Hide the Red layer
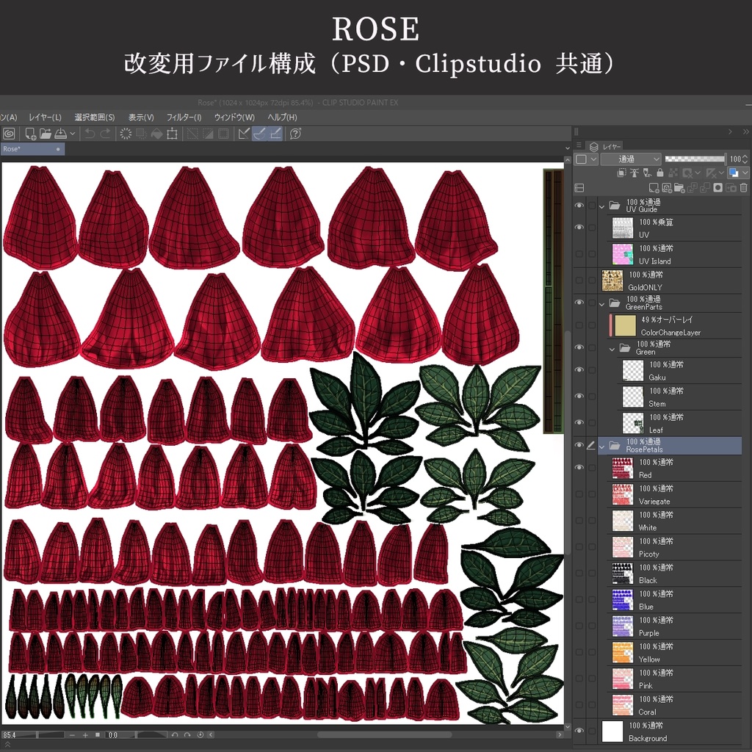This screenshot has height=752, width=752. click(x=579, y=469)
